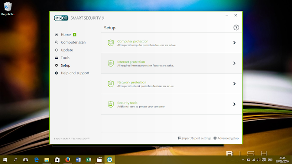Click Import/Export settings
This screenshot has width=292, height=164.
point(194,138)
